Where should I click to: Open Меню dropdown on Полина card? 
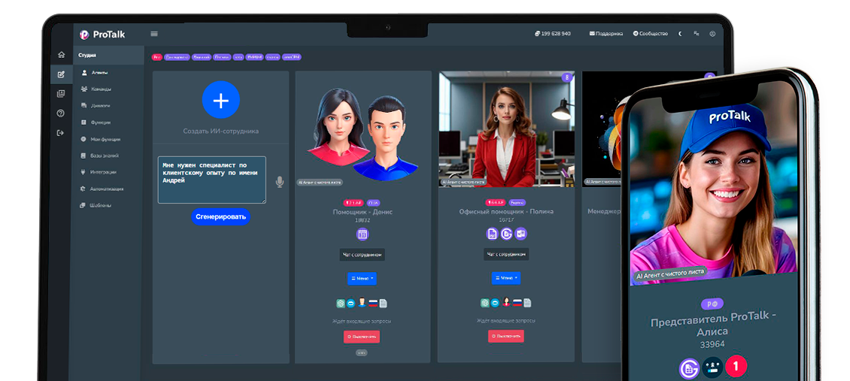(506, 277)
